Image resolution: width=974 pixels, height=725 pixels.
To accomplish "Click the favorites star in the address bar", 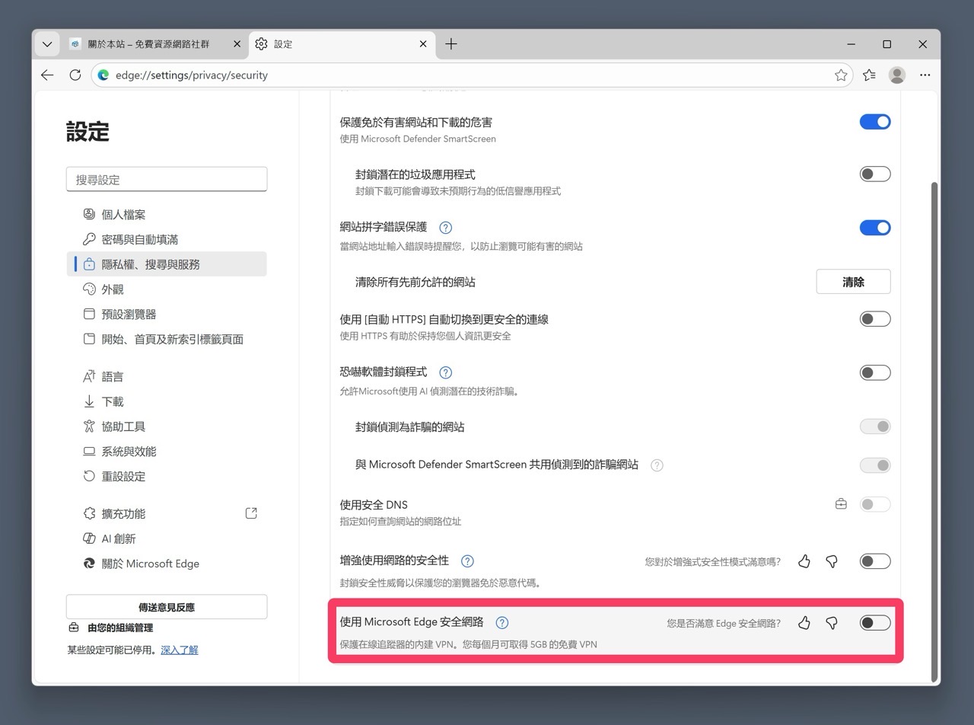I will pyautogui.click(x=841, y=75).
